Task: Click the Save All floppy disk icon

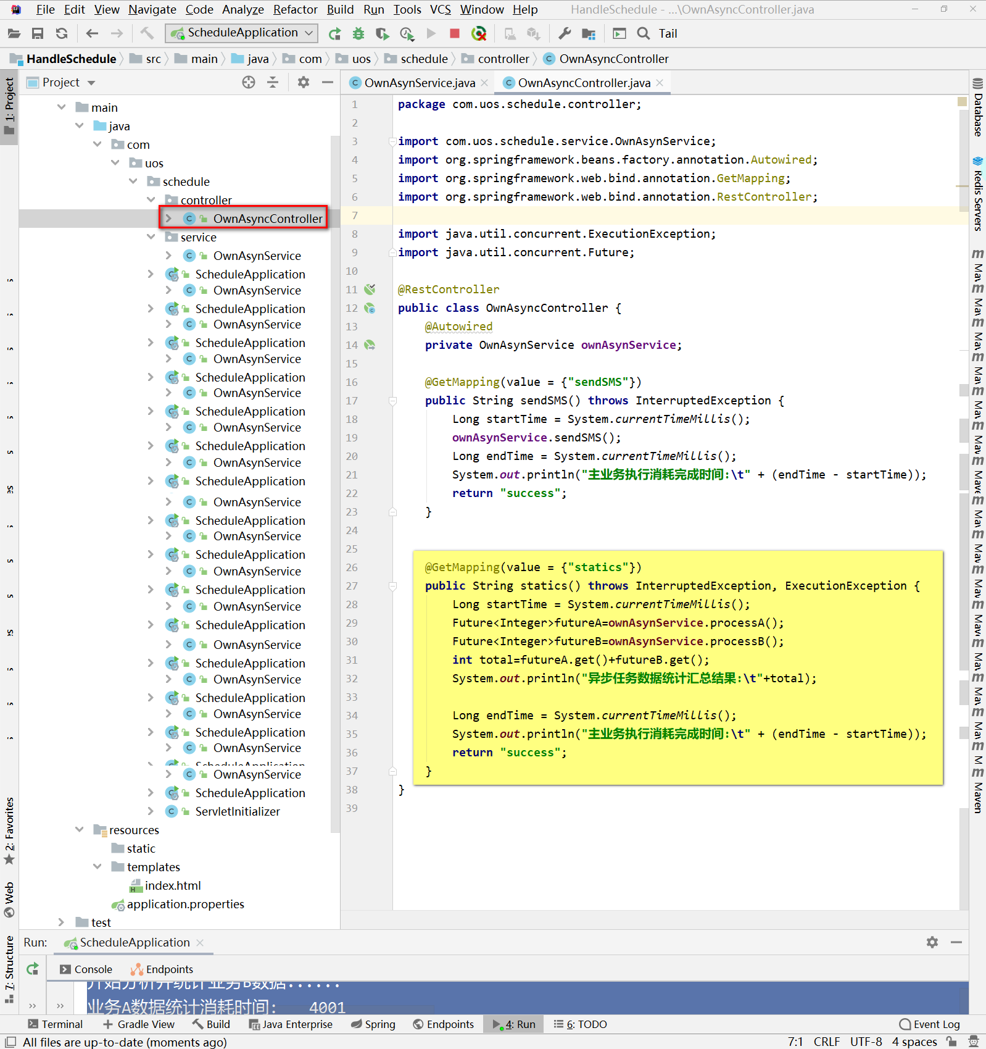Action: pyautogui.click(x=38, y=34)
